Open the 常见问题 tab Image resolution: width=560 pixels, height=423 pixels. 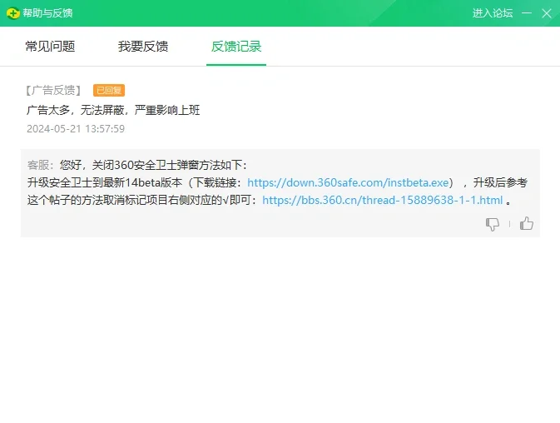[50, 47]
